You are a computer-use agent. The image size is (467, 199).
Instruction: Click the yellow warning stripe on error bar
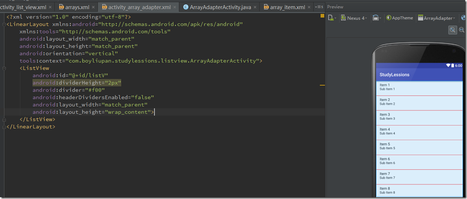pos(322,85)
